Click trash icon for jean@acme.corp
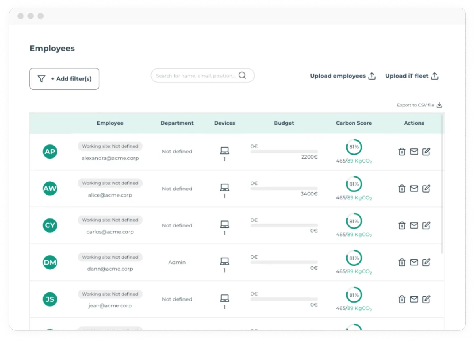 coord(402,299)
